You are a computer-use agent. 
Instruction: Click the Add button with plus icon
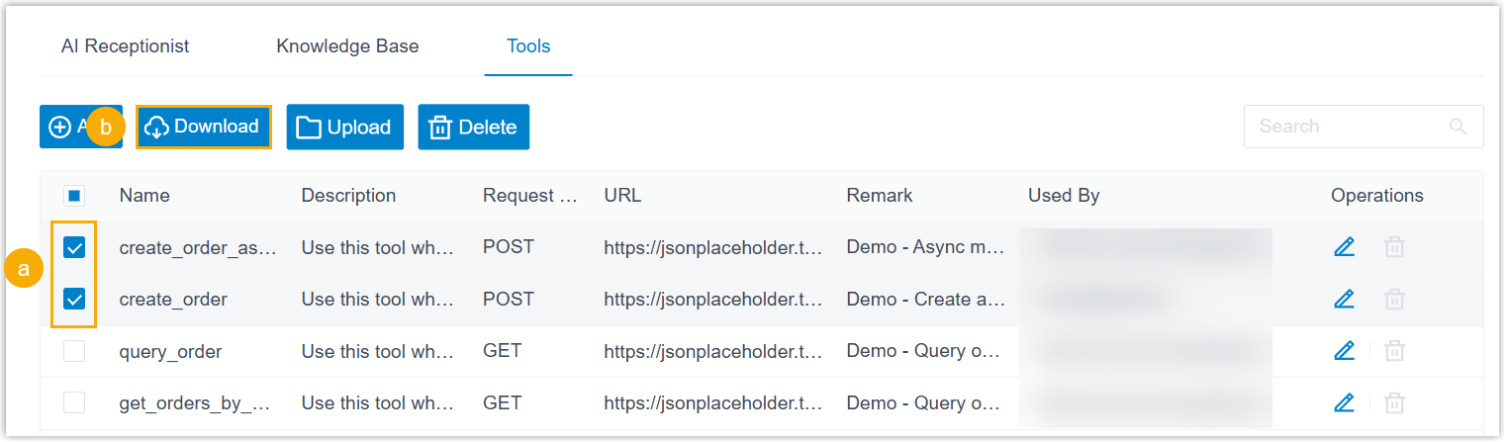pyautogui.click(x=80, y=127)
